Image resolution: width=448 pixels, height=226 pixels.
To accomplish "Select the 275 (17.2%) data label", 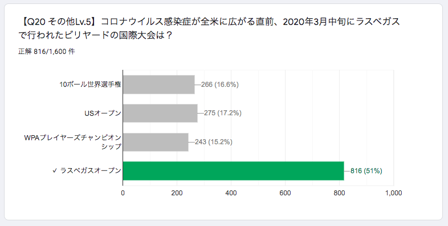I will pos(222,113).
